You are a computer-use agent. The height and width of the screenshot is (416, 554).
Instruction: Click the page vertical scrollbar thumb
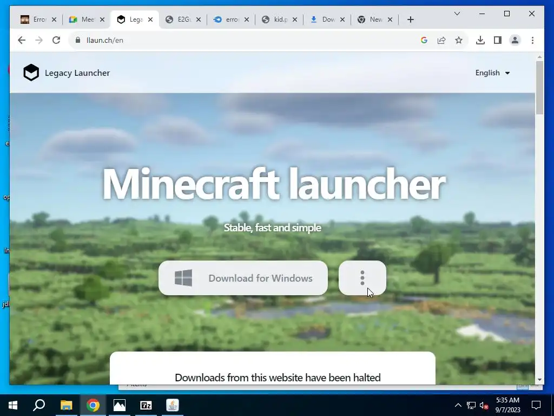[539, 87]
